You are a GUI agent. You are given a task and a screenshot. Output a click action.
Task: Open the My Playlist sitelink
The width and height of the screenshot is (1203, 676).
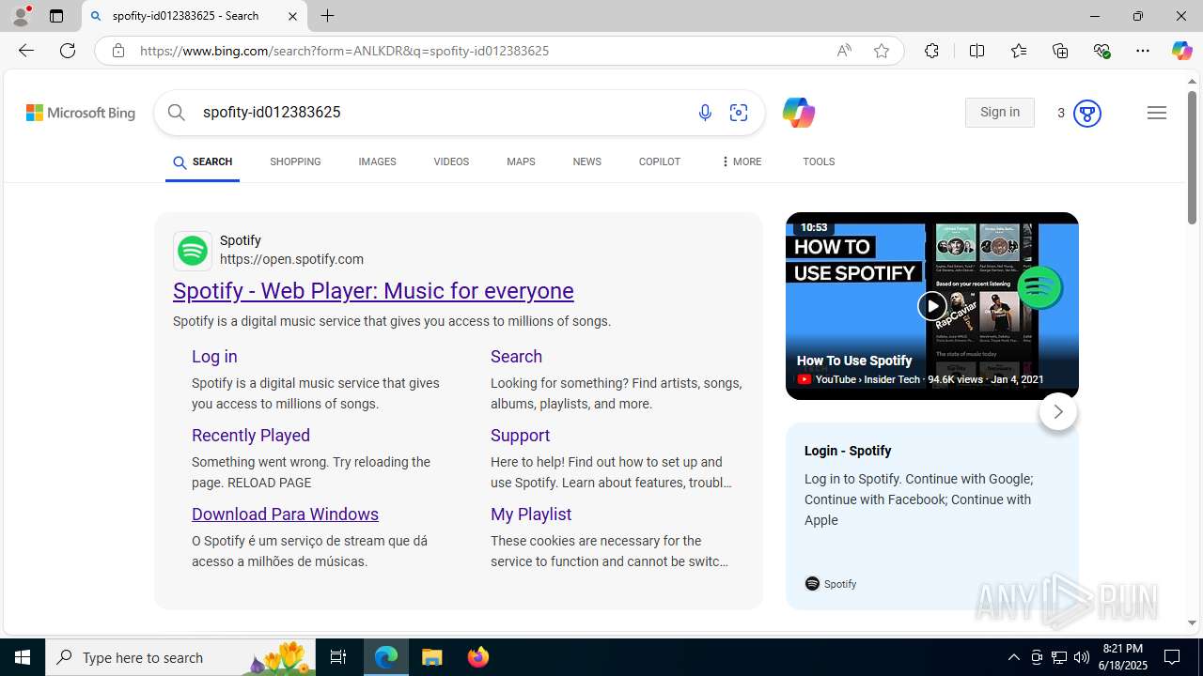tap(531, 515)
